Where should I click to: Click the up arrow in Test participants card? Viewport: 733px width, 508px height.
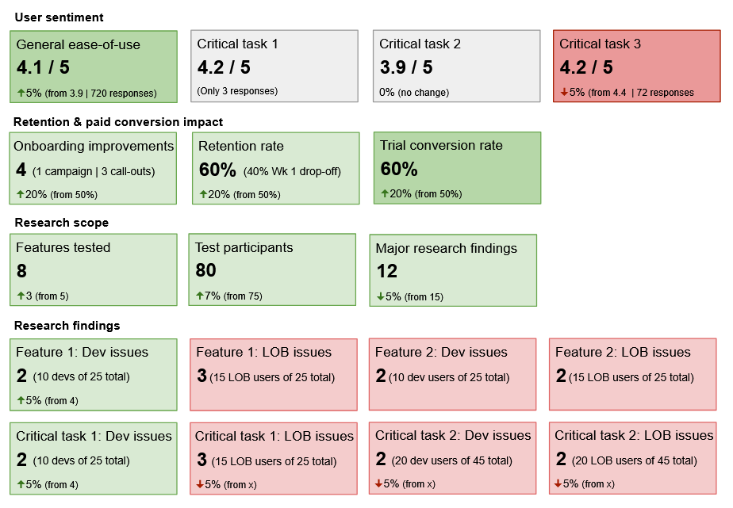[200, 296]
